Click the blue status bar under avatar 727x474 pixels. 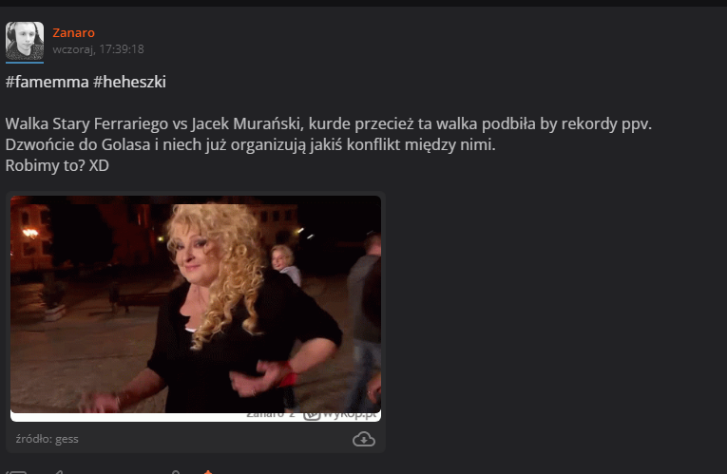pyautogui.click(x=25, y=62)
